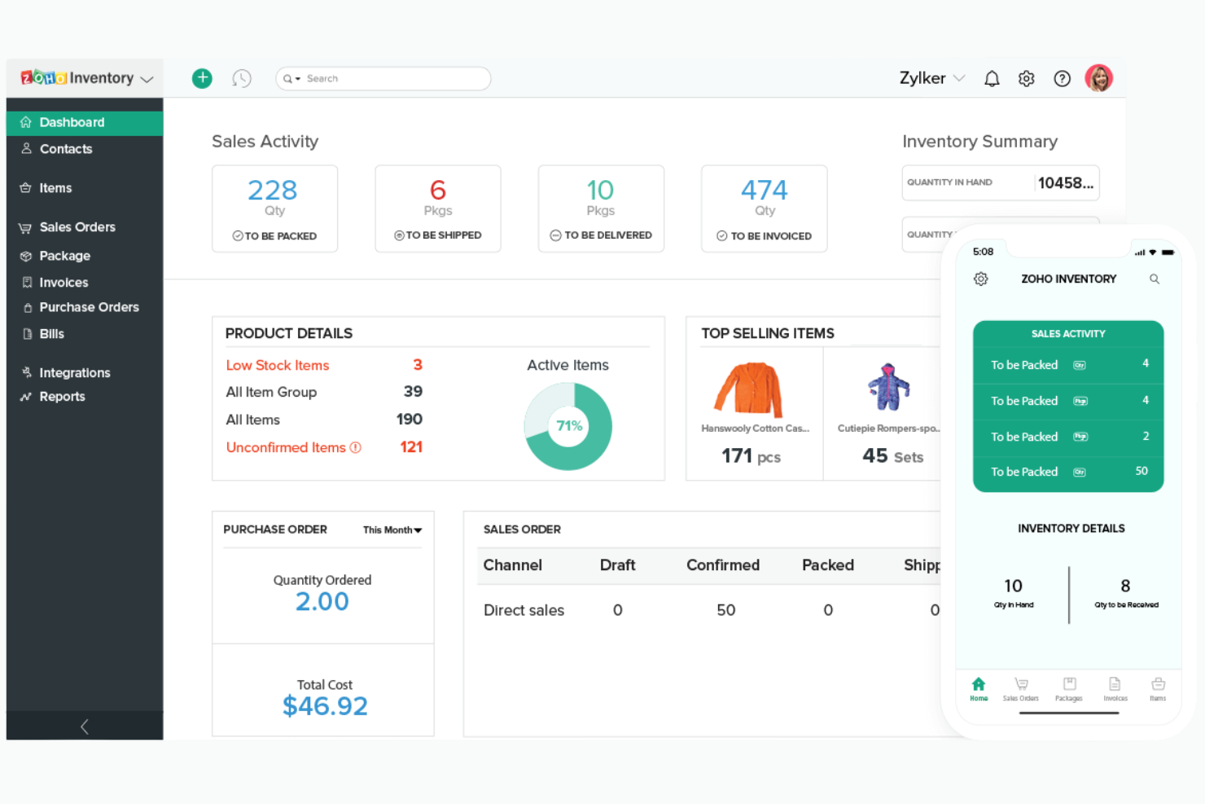Go to the Dashboard tab
The image size is (1205, 804).
pos(72,122)
